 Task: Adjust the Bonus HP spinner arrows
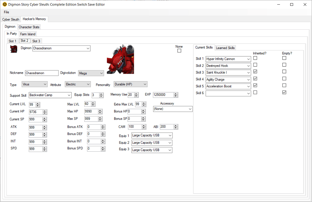tap(143, 112)
